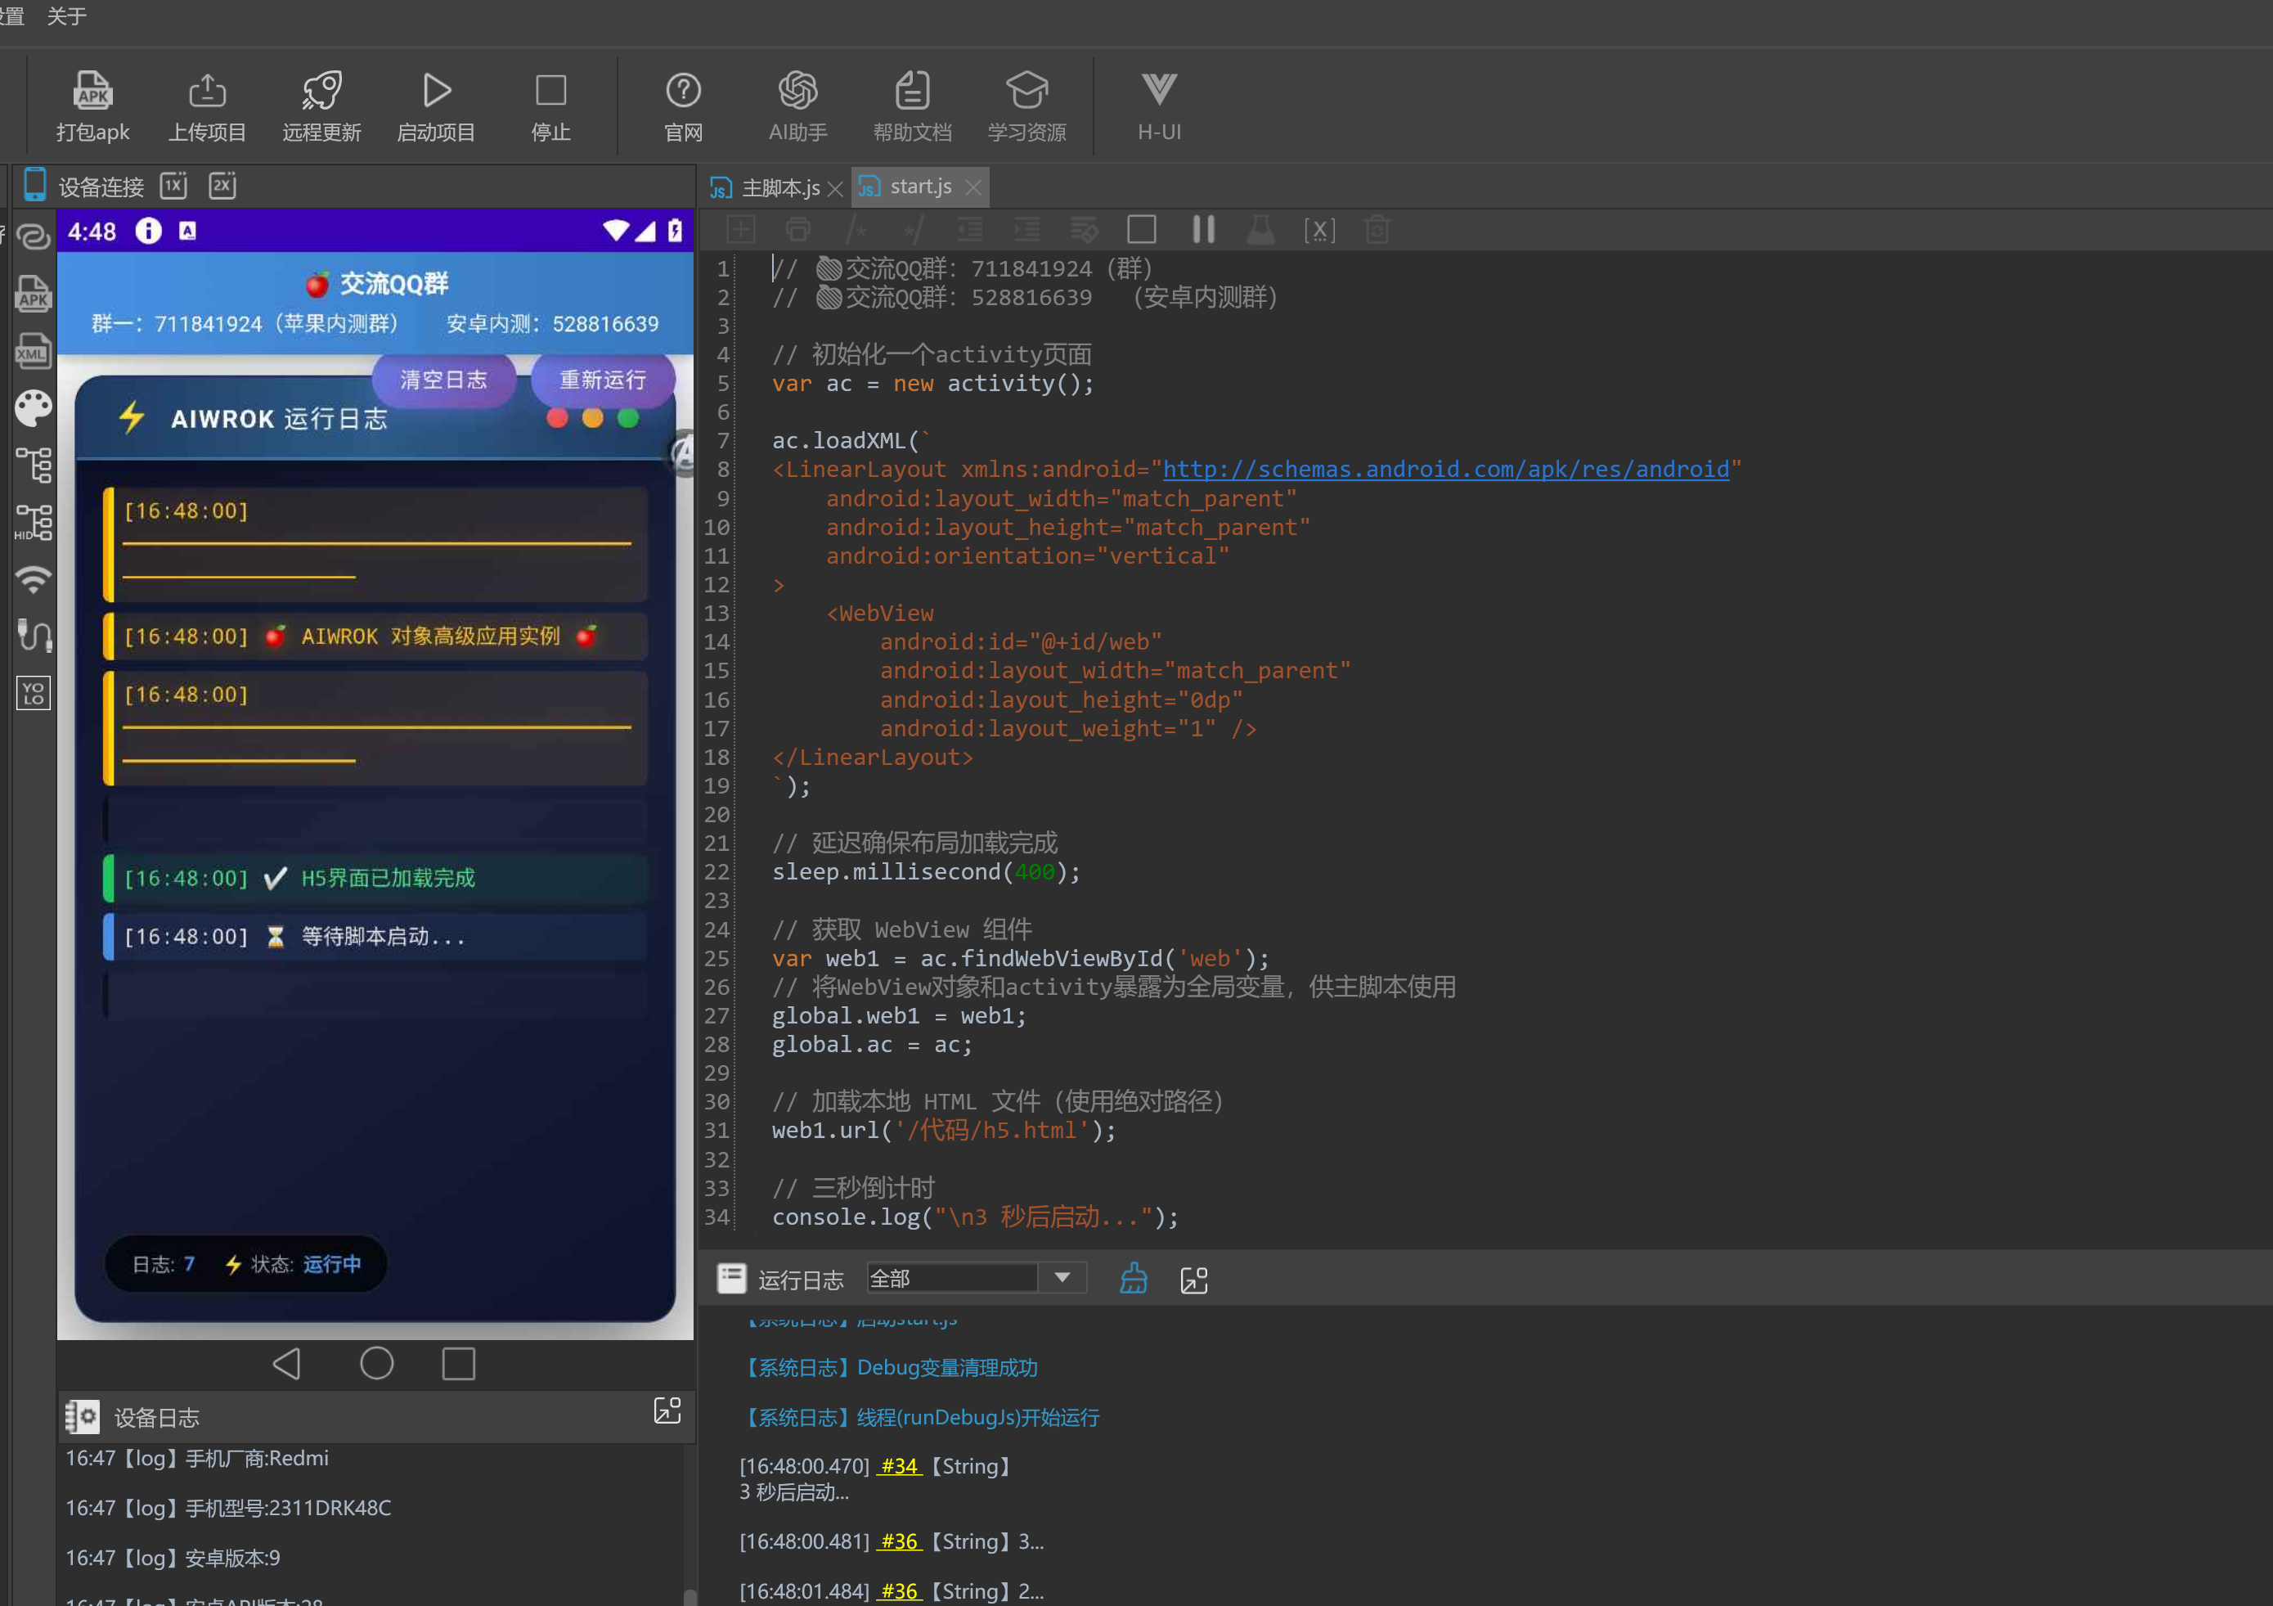The height and width of the screenshot is (1606, 2273).
Task: Launch the AI助手 assistant
Action: [x=798, y=107]
